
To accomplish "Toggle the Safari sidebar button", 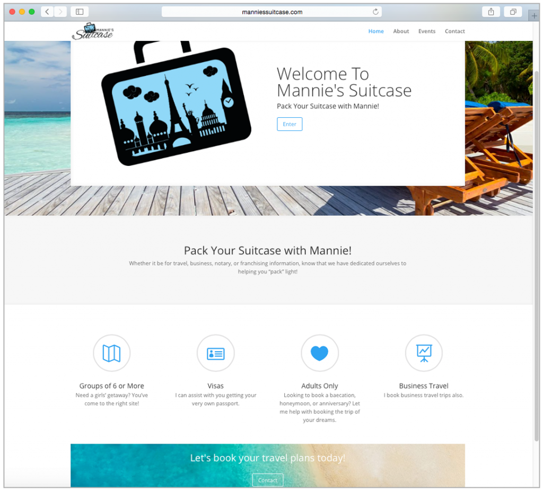I will (x=80, y=12).
